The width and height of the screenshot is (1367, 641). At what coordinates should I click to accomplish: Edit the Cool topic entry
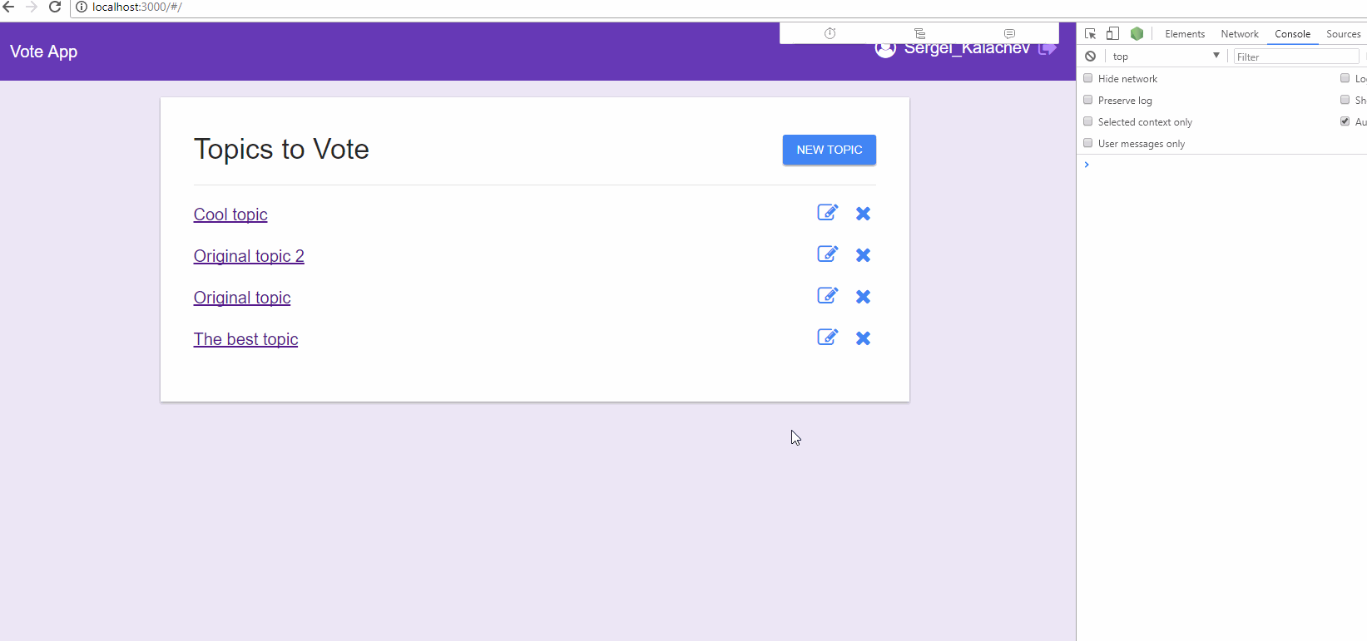[827, 213]
